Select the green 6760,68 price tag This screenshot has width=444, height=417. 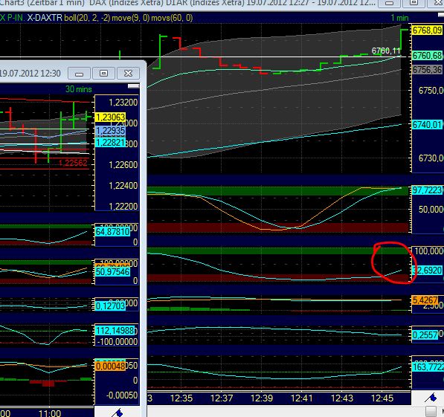[x=428, y=56]
